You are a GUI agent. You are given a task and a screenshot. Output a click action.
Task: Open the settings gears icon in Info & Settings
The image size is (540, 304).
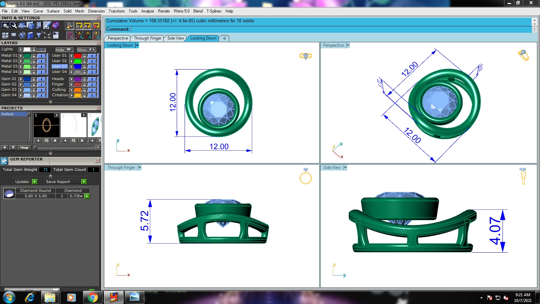click(5, 25)
